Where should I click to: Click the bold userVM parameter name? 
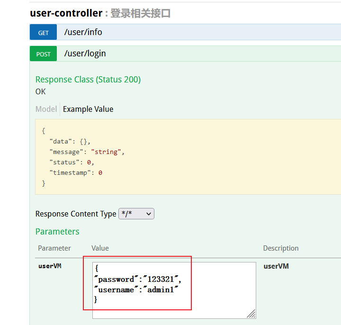click(x=50, y=266)
